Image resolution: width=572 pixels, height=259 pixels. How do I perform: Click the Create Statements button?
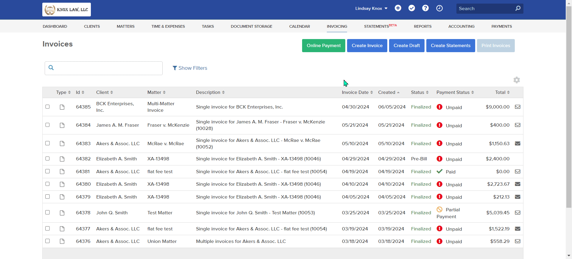pos(450,46)
